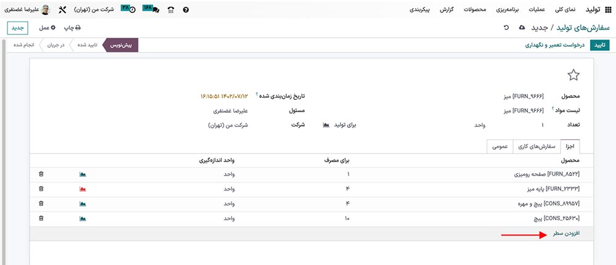Switch to the سفارش‌های کاری tab
This screenshot has height=265, width=616.
(x=537, y=146)
